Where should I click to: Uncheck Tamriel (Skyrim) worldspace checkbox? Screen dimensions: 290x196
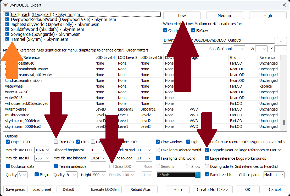pos(7,39)
